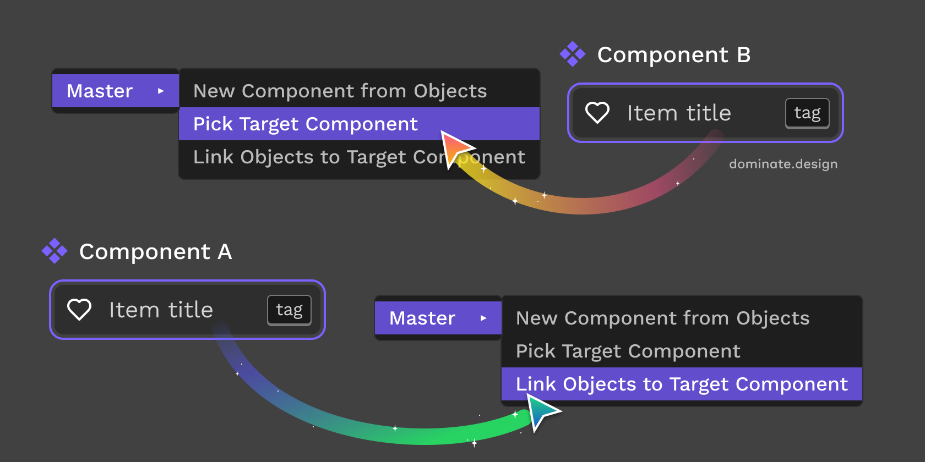The image size is (925, 462).
Task: Click Pick Target Component in lower menu
Action: tap(628, 351)
